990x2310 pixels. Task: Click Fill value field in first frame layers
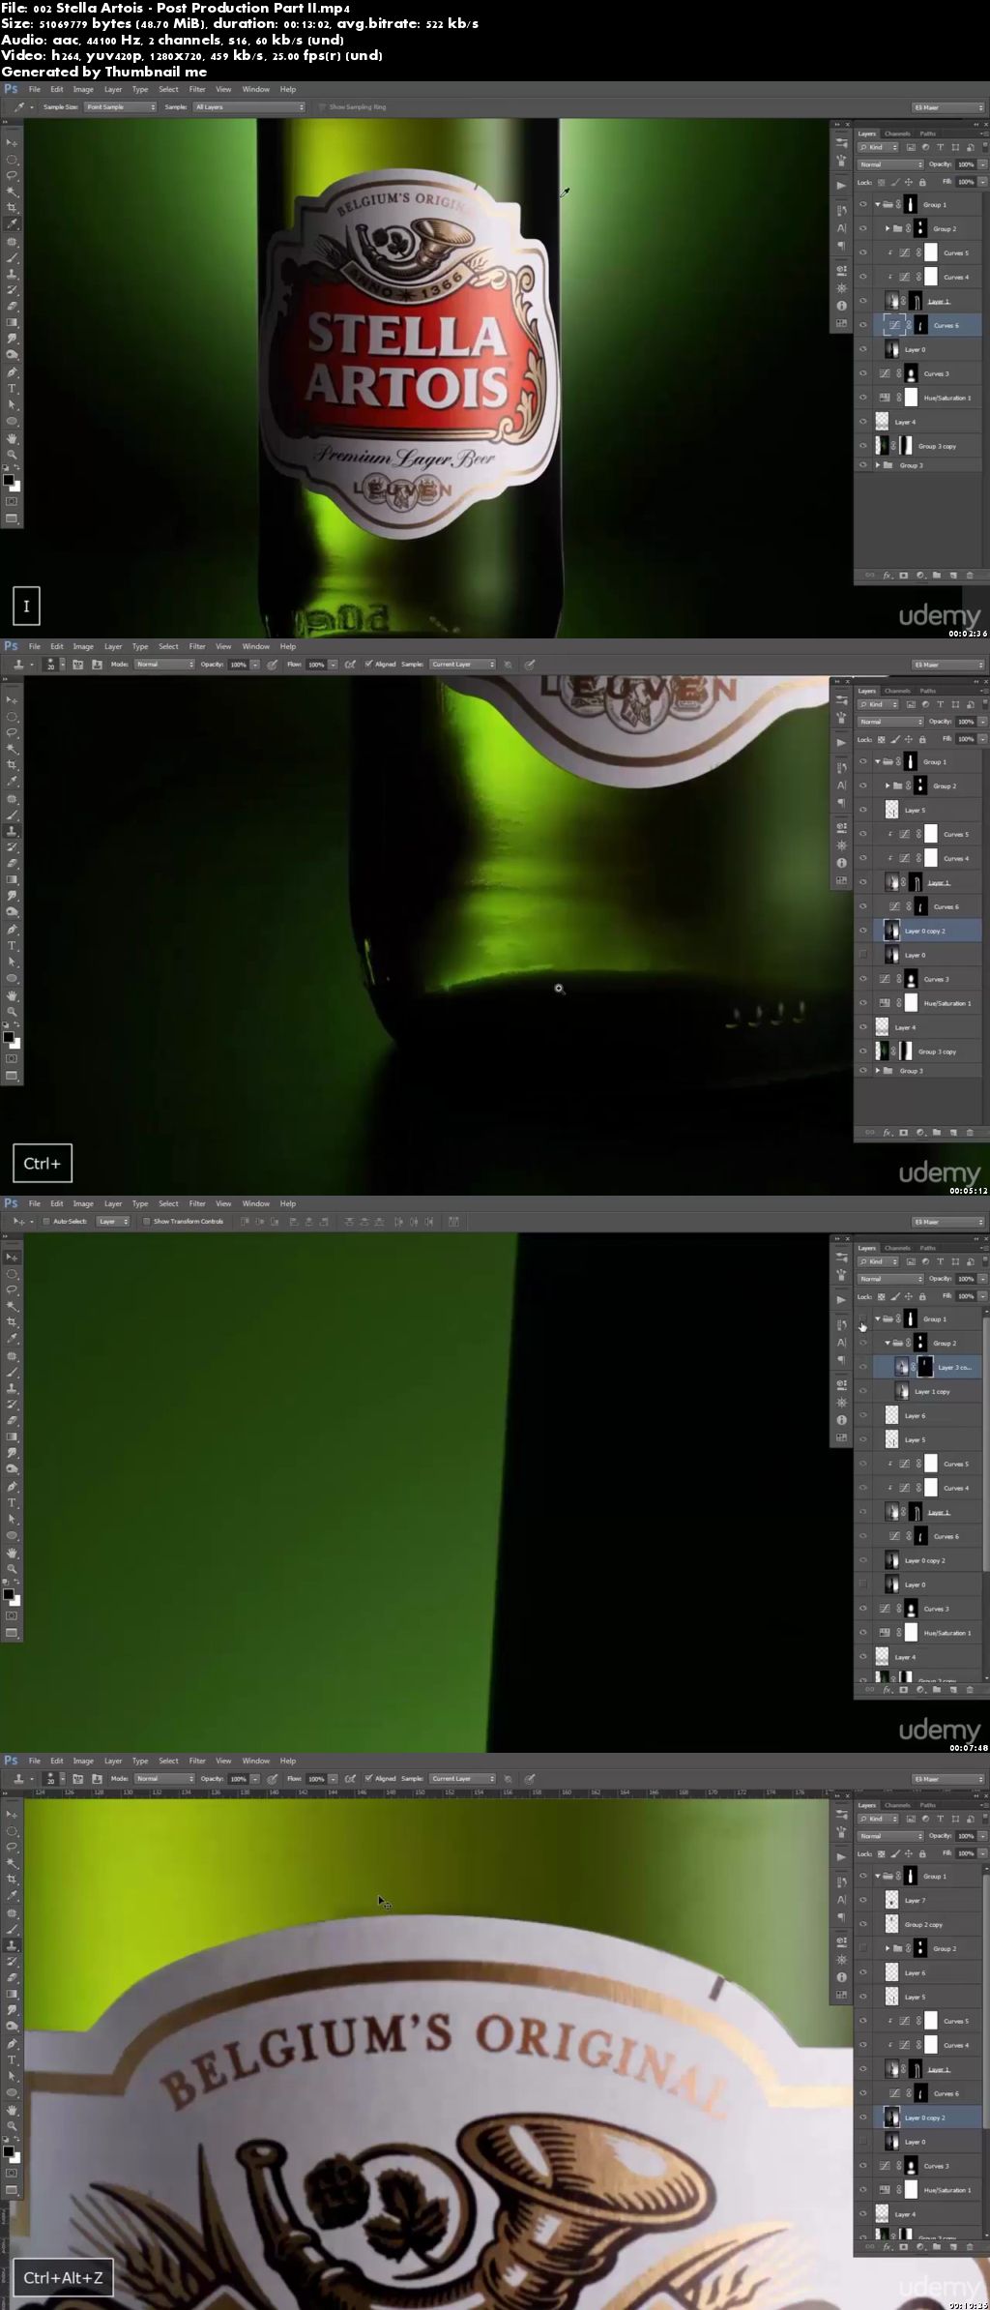[x=967, y=182]
